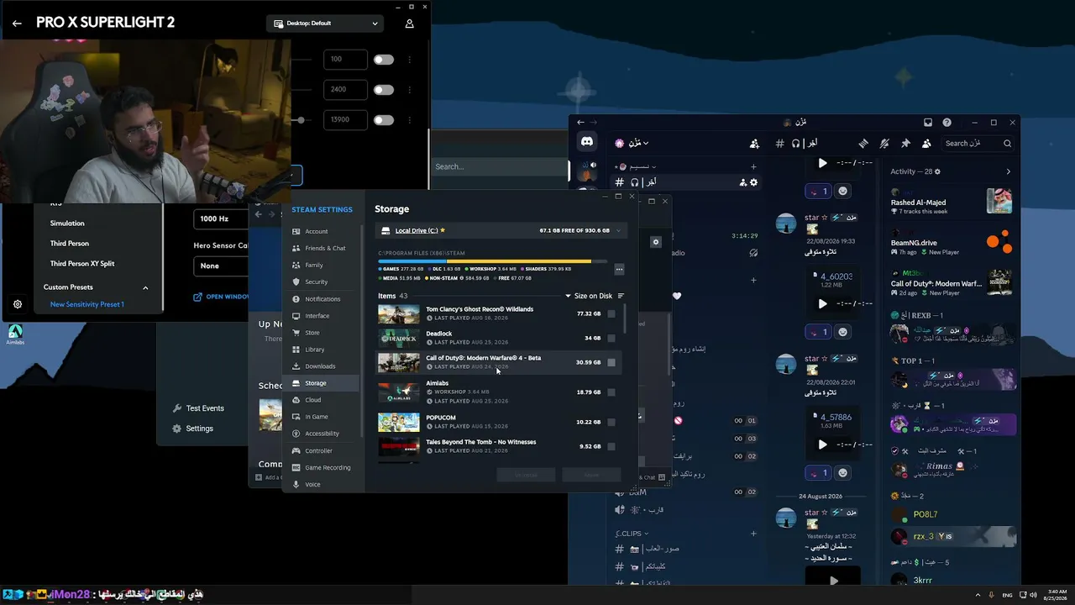Open the Discord server name dropdown
Screen dimensions: 1075x605
632,144
